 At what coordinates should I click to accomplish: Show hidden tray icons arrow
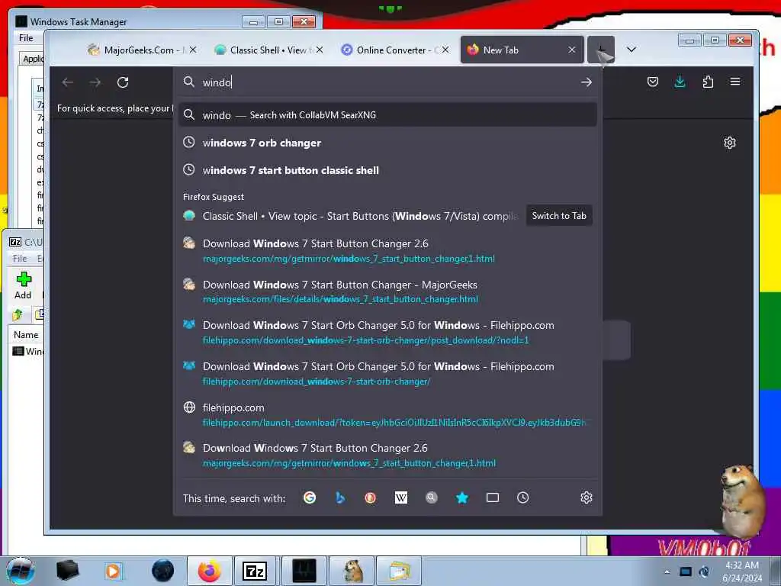667,572
